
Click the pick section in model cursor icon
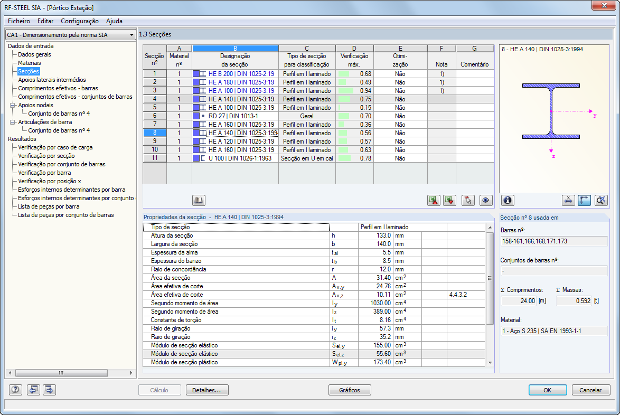tap(468, 200)
